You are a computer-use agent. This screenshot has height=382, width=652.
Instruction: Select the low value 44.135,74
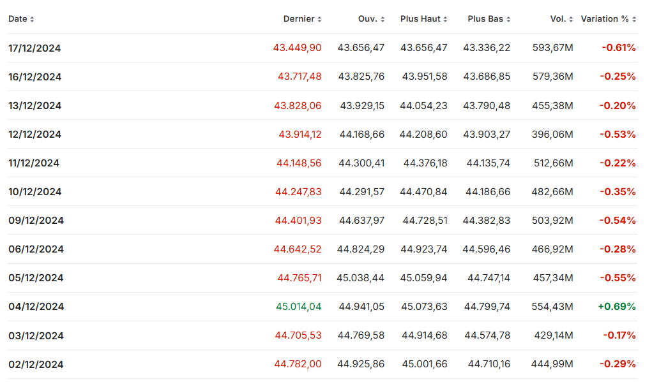(x=488, y=163)
